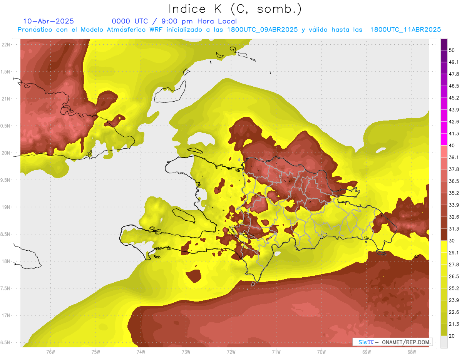462x357 pixels.
Task: Click the longitude axis label '74W'
Action: coord(141,352)
